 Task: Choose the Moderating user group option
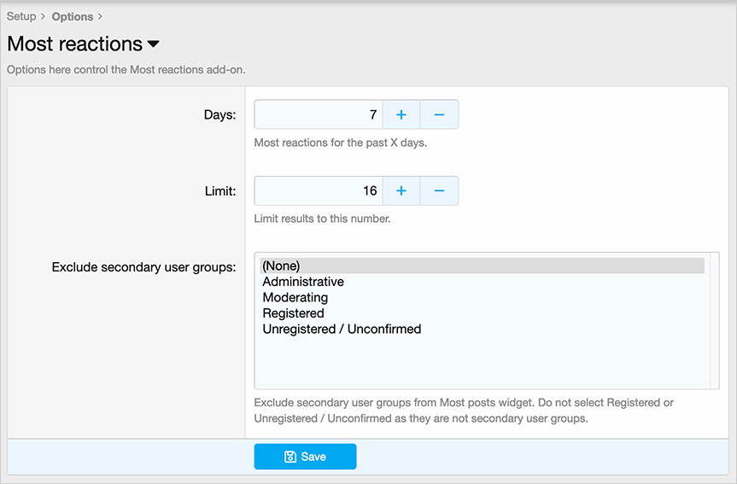click(x=295, y=298)
